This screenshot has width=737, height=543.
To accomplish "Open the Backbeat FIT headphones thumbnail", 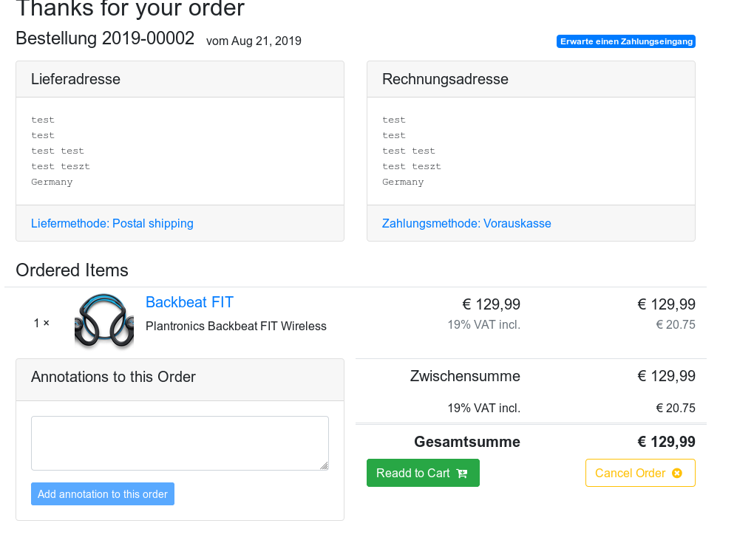I will (x=104, y=322).
